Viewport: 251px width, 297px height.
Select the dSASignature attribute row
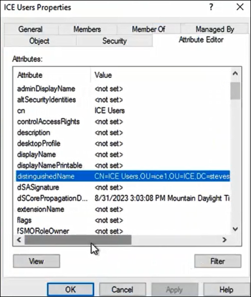(x=123, y=188)
